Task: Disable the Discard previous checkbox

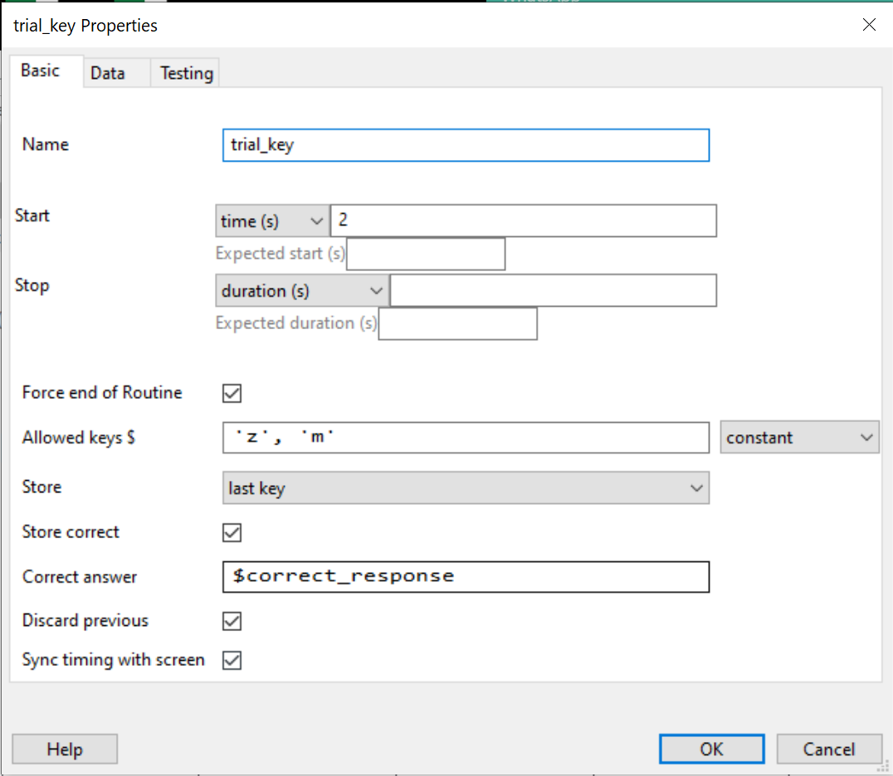Action: point(232,621)
